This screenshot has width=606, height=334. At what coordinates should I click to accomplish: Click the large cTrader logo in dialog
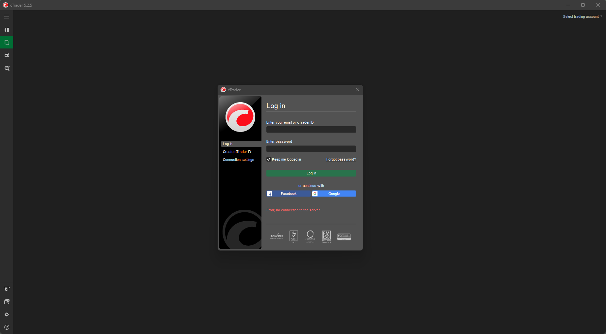240,117
